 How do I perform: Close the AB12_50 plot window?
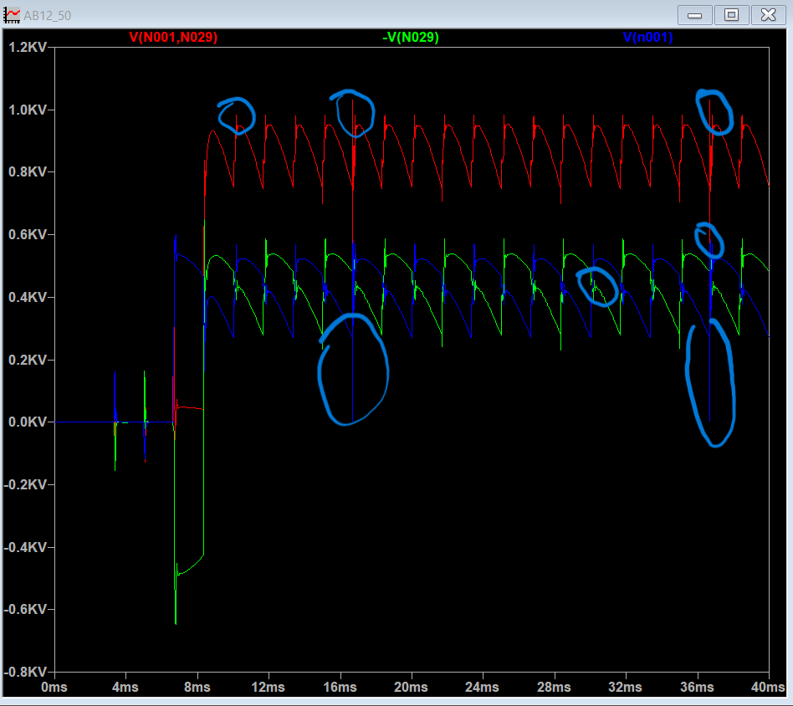click(x=768, y=15)
